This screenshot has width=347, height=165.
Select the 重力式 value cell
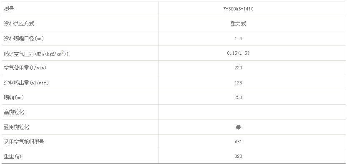click(x=238, y=24)
